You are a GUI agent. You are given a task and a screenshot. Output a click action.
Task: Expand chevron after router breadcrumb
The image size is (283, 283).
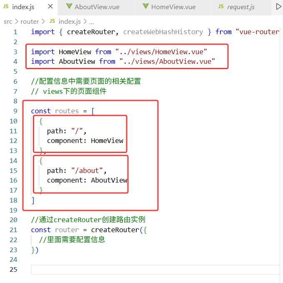pos(43,22)
